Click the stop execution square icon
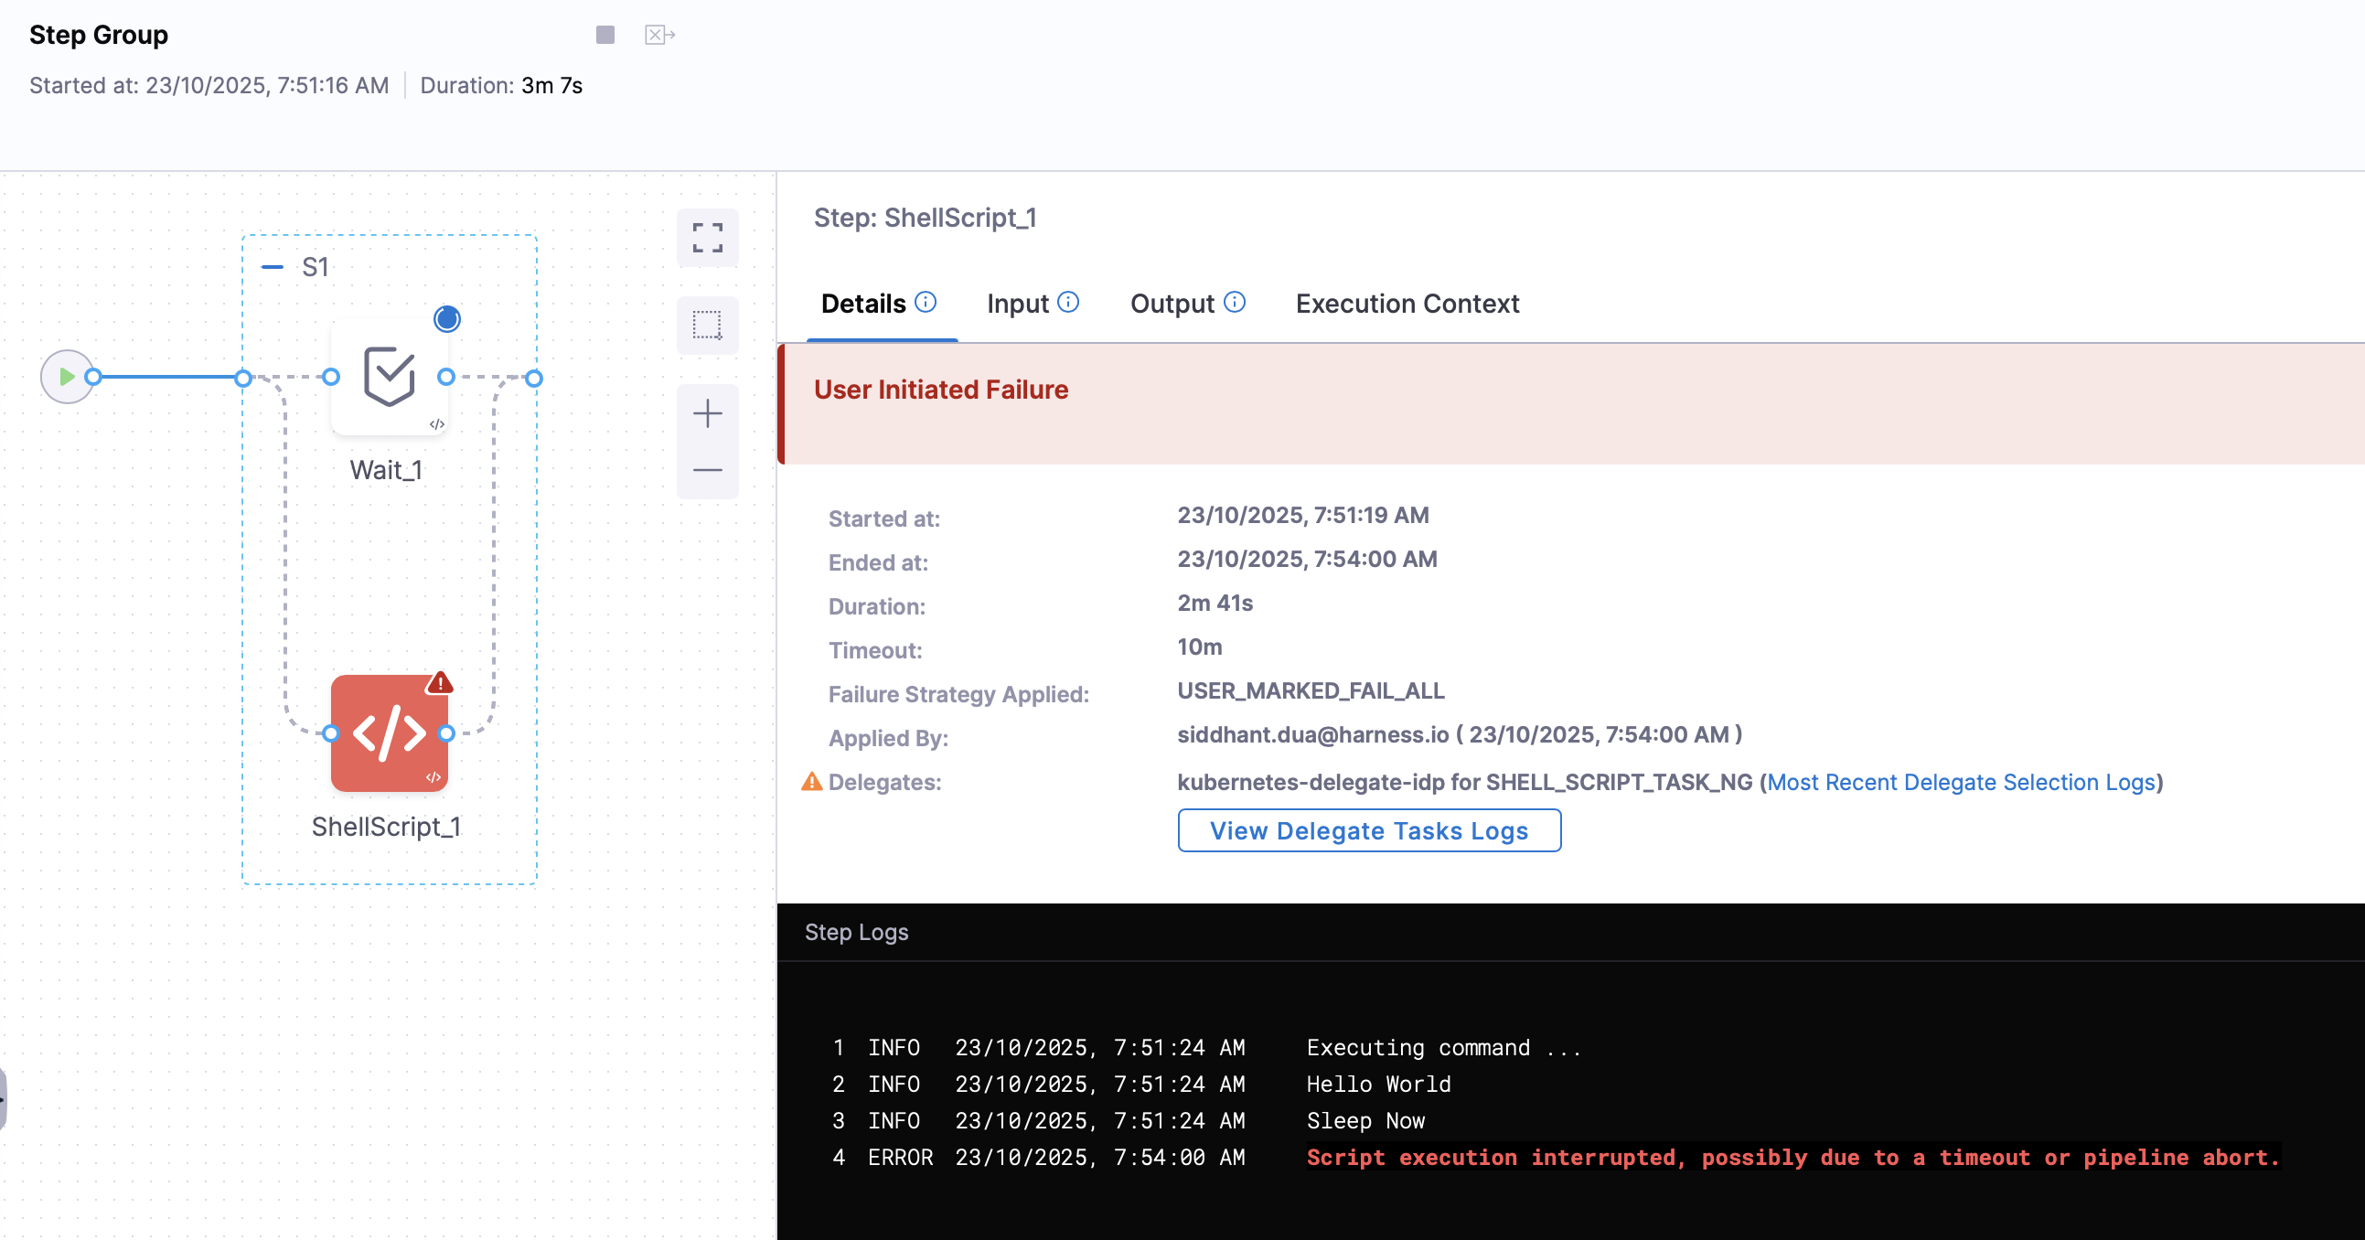Viewport: 2365px width, 1240px height. pyautogui.click(x=605, y=35)
